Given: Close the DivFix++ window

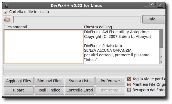Looking at the screenshot, I should point(160,5).
